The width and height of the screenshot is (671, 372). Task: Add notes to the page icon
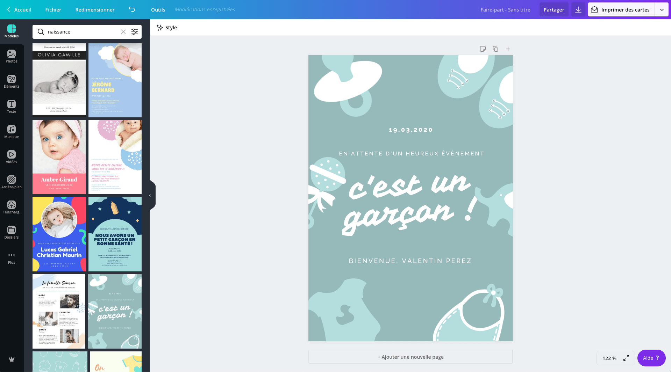(483, 49)
